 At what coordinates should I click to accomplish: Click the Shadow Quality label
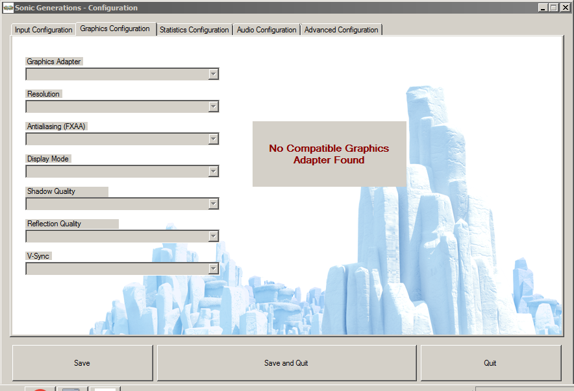67,191
